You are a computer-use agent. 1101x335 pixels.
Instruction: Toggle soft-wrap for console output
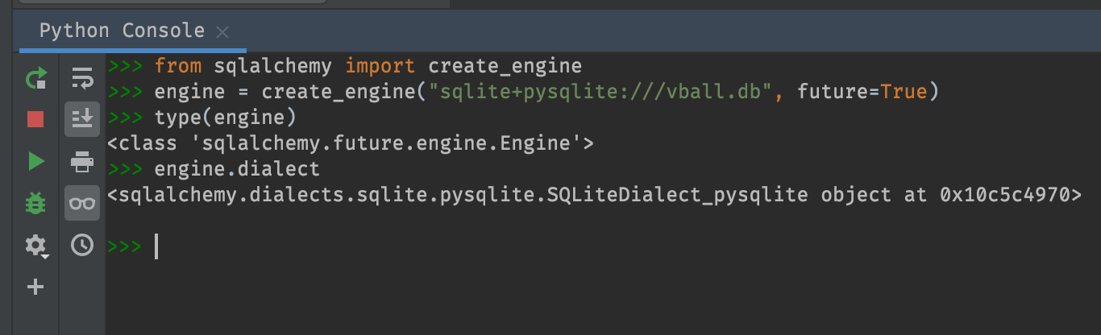tap(82, 78)
